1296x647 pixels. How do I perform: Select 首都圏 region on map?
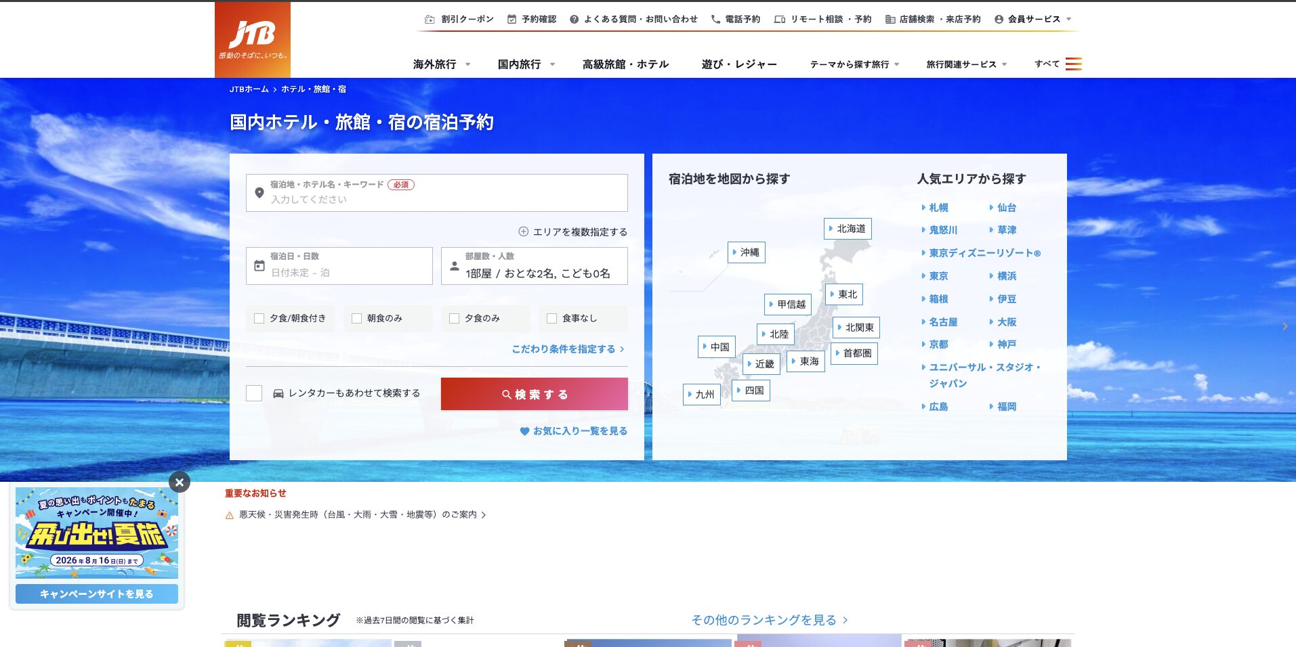pos(854,353)
